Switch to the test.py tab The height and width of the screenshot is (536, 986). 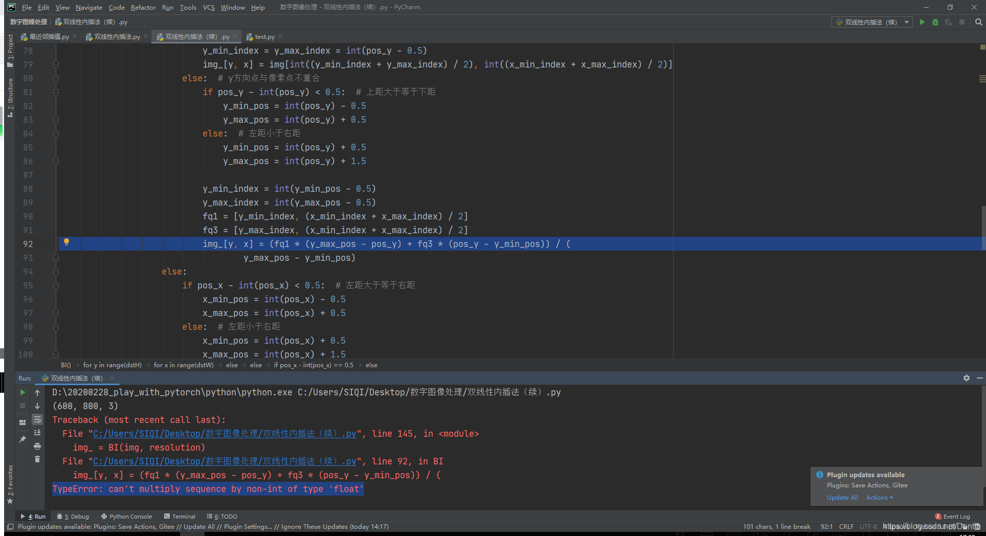coord(264,37)
